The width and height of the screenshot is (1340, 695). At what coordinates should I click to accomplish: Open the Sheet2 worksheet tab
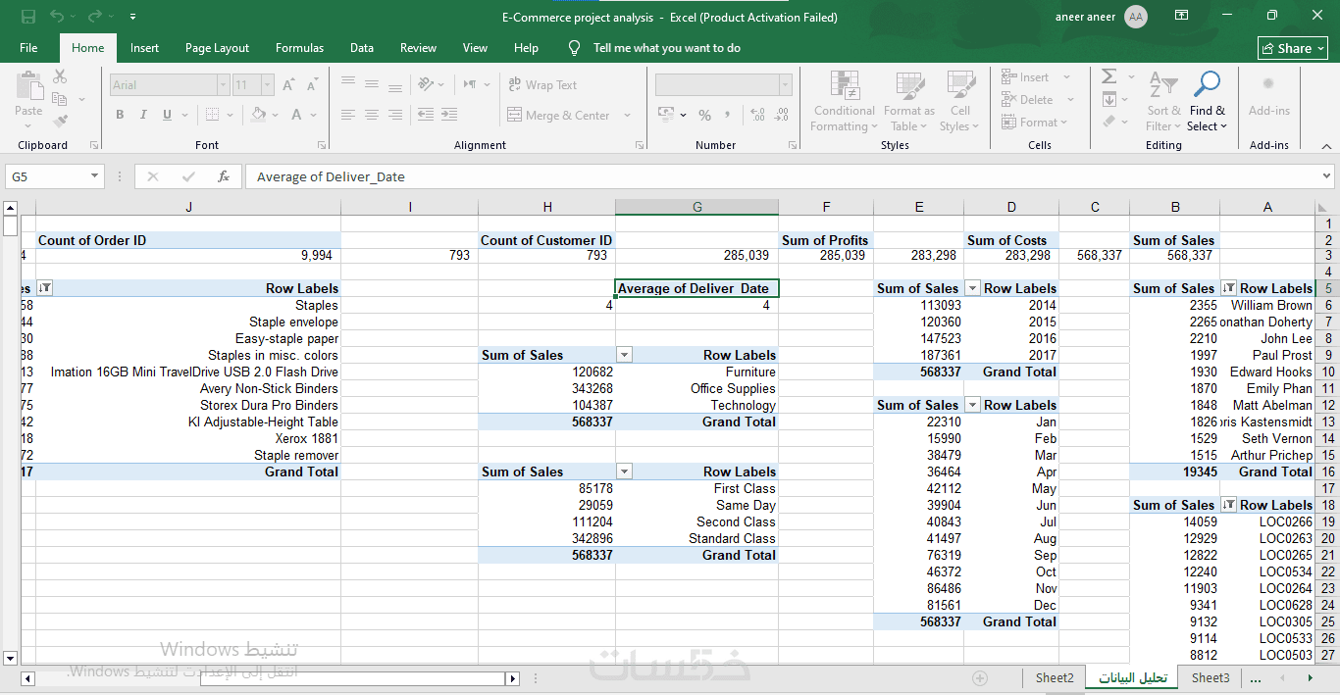pos(1055,677)
